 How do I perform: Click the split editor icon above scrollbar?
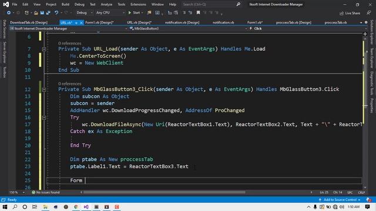point(365,34)
